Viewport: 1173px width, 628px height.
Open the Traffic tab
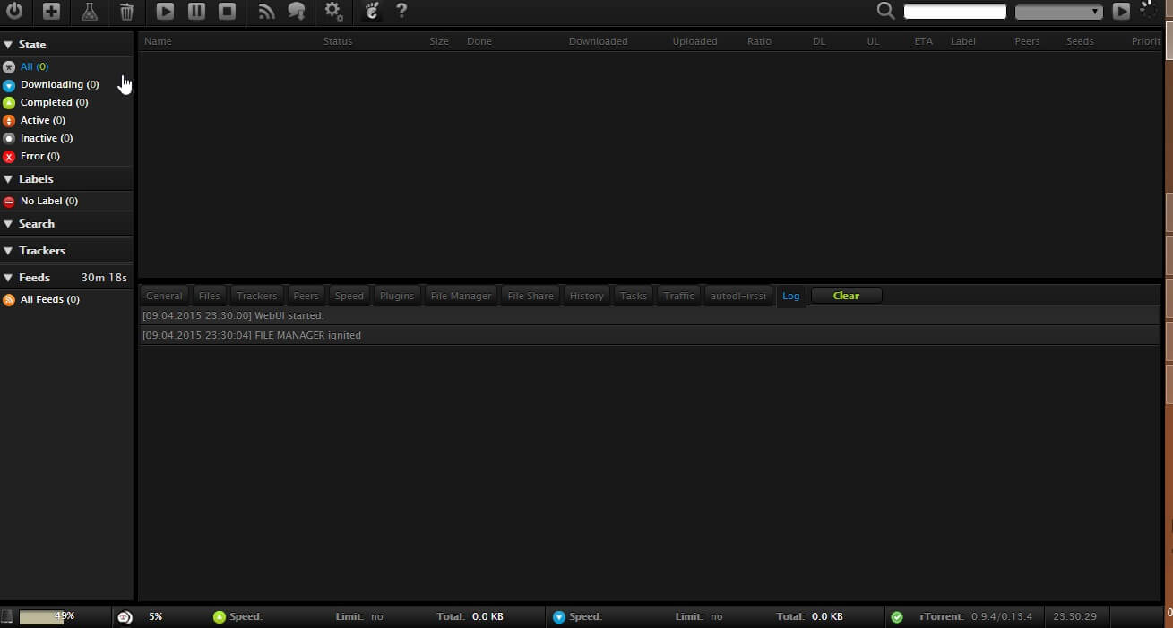[678, 296]
